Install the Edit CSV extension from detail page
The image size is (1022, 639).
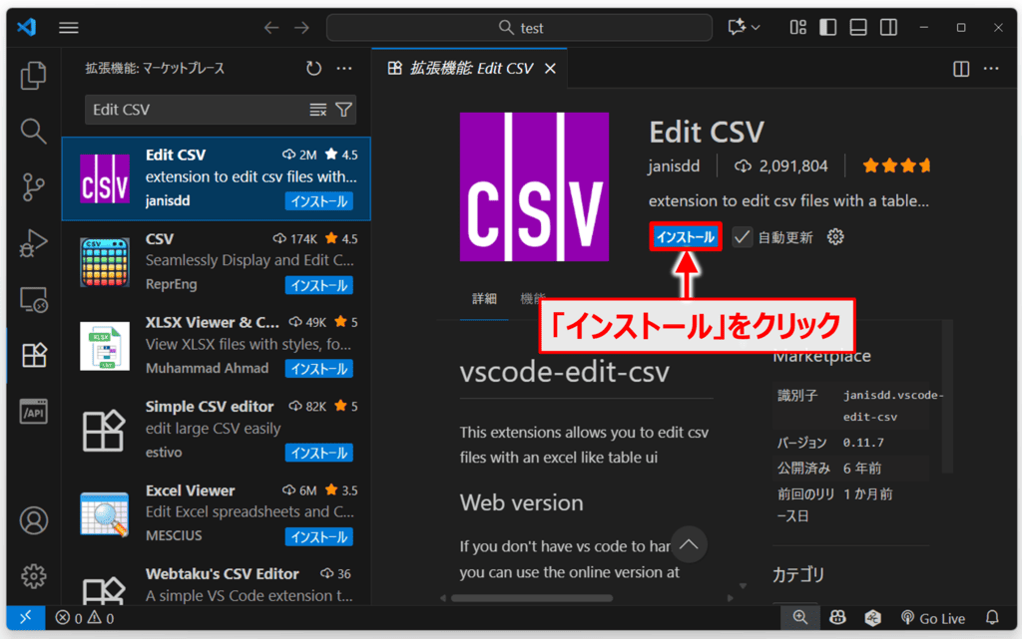click(x=685, y=237)
